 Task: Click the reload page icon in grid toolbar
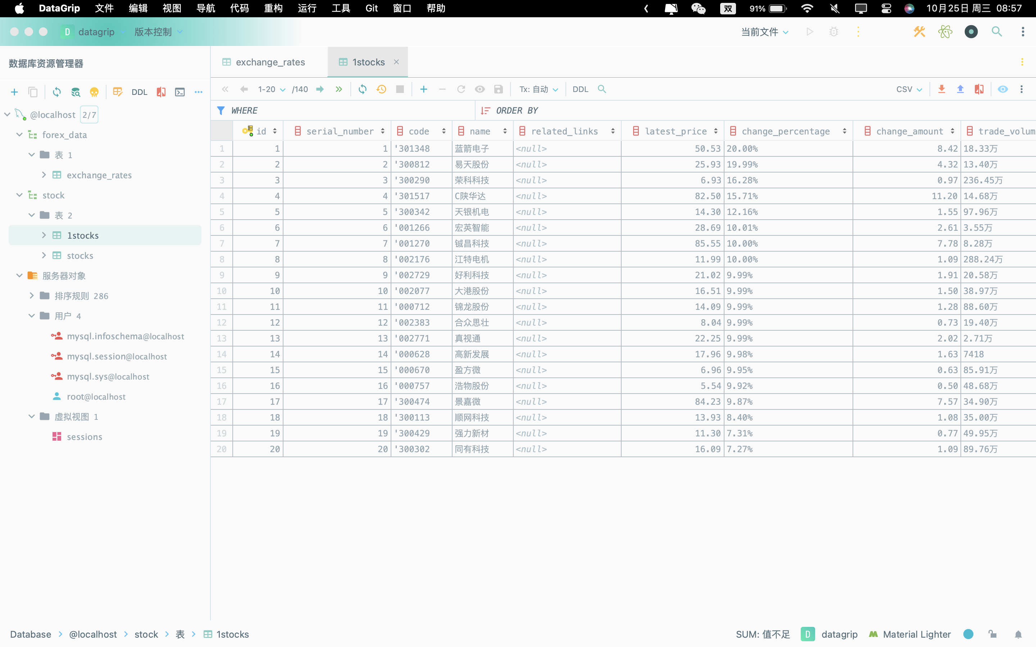click(x=362, y=89)
